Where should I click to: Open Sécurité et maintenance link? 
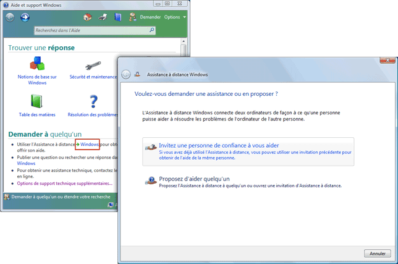[x=93, y=77]
